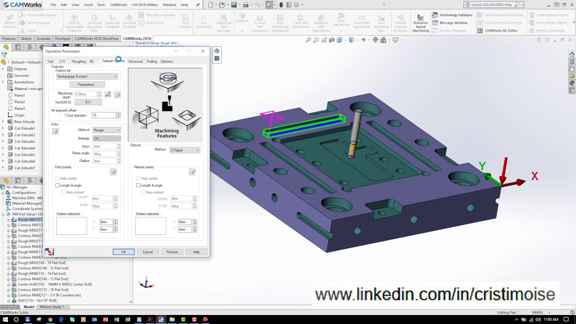
Task: Click the Parameters... button
Action: [86, 85]
